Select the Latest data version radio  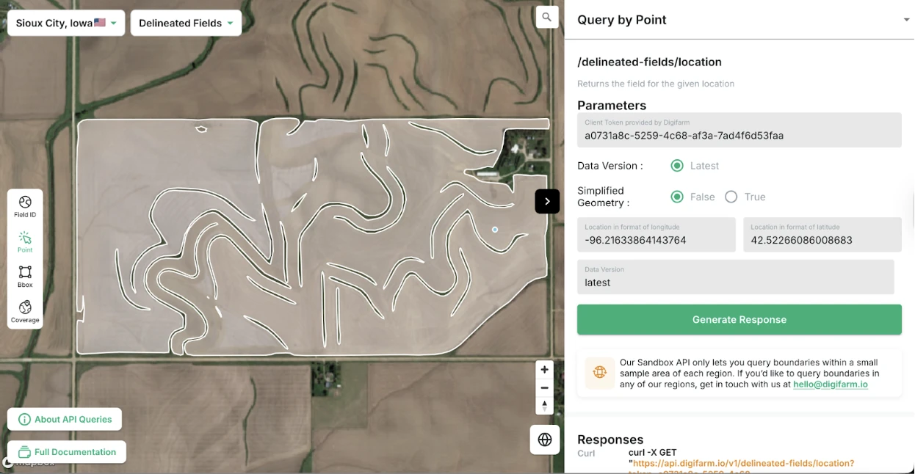[x=677, y=166]
